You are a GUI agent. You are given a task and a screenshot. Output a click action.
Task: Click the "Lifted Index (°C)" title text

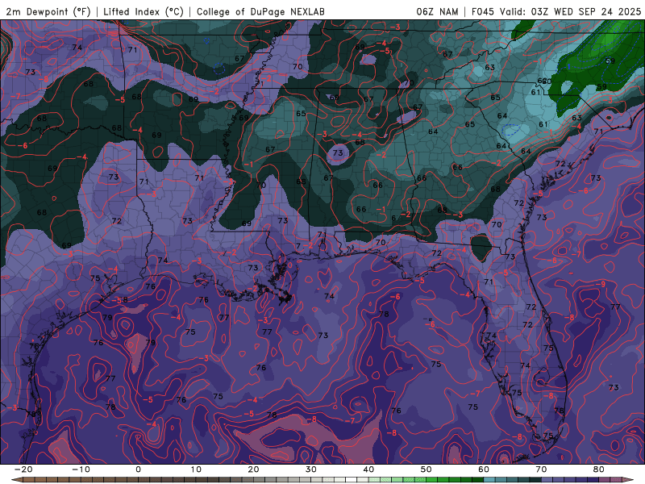(144, 11)
